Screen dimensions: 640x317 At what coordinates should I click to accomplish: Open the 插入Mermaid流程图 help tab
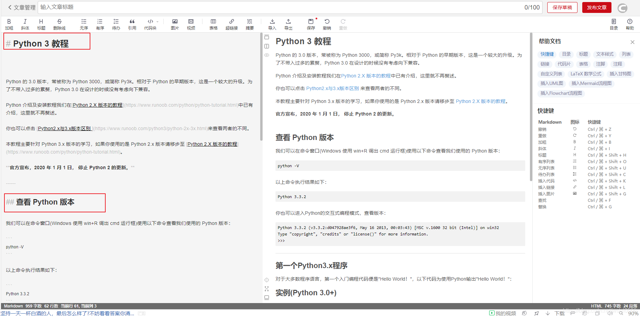pyautogui.click(x=591, y=83)
